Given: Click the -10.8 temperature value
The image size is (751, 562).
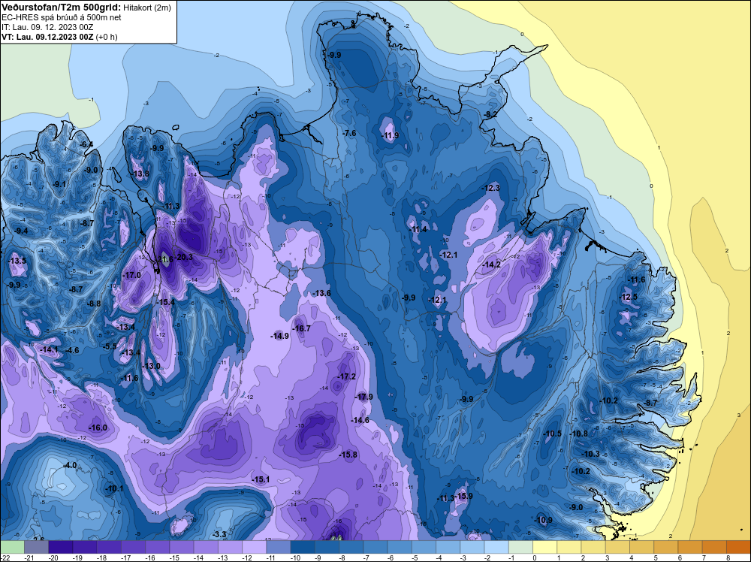Looking at the screenshot, I should coord(578,434).
